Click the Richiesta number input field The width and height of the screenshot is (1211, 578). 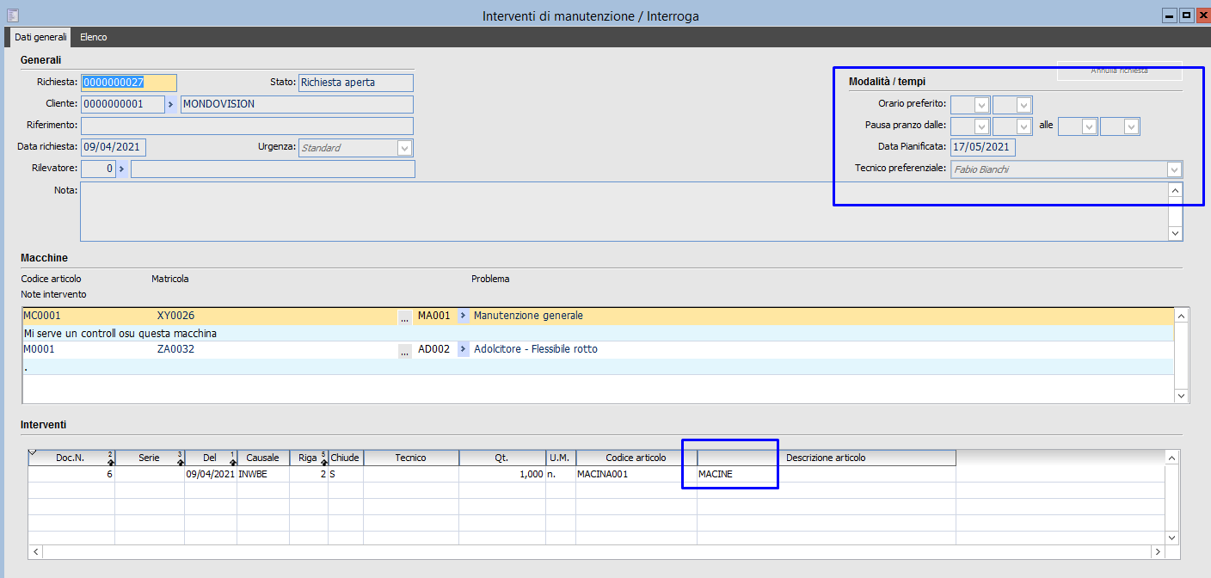pyautogui.click(x=129, y=83)
